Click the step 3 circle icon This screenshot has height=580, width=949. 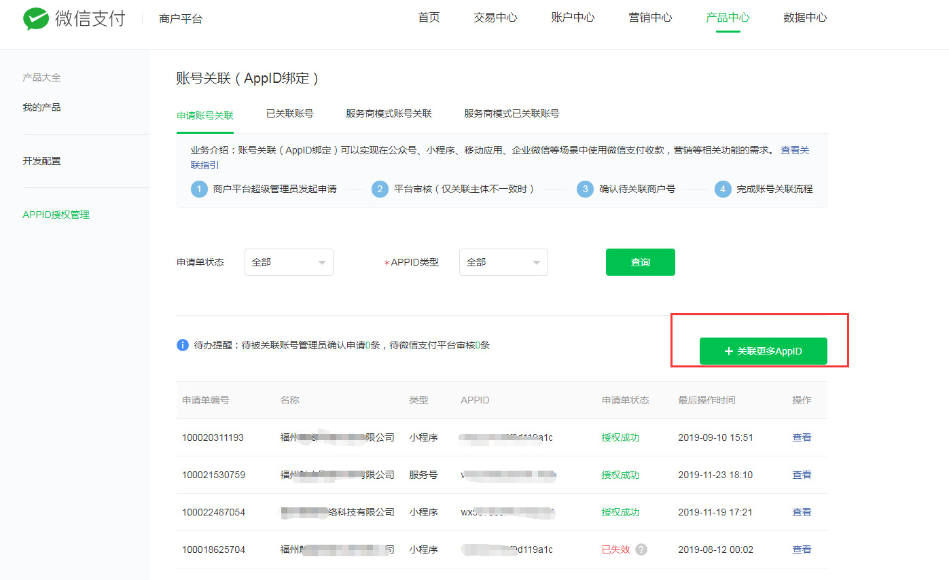point(586,189)
